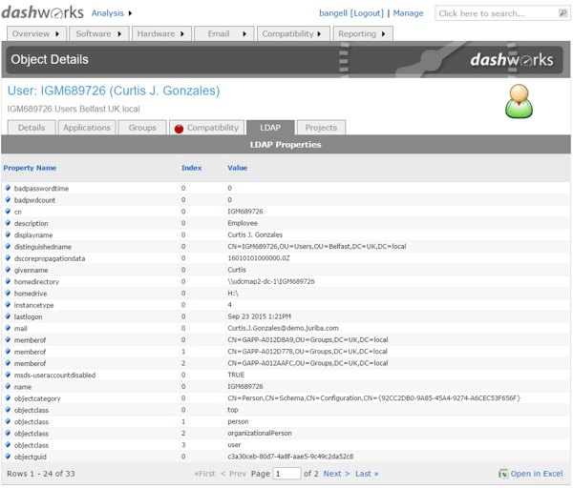Click the icon beside memberof index 1
573x488 pixels.
point(8,352)
